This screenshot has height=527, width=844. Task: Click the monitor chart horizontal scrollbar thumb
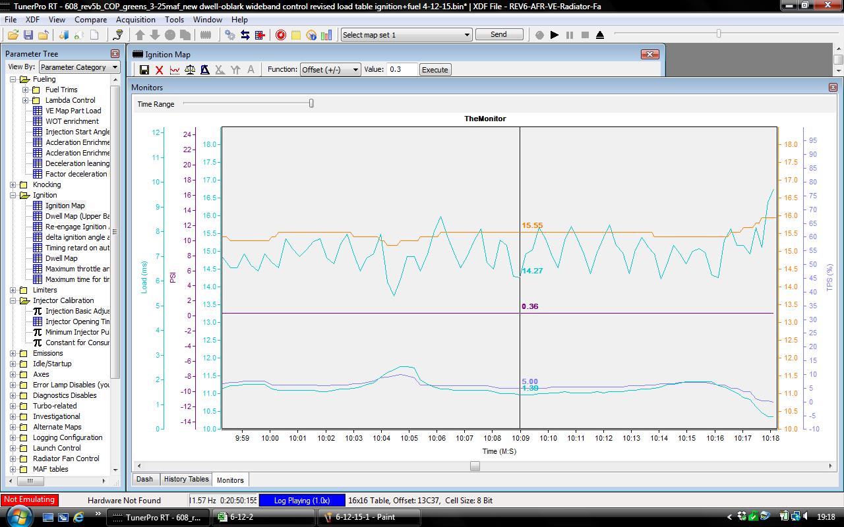pos(475,466)
